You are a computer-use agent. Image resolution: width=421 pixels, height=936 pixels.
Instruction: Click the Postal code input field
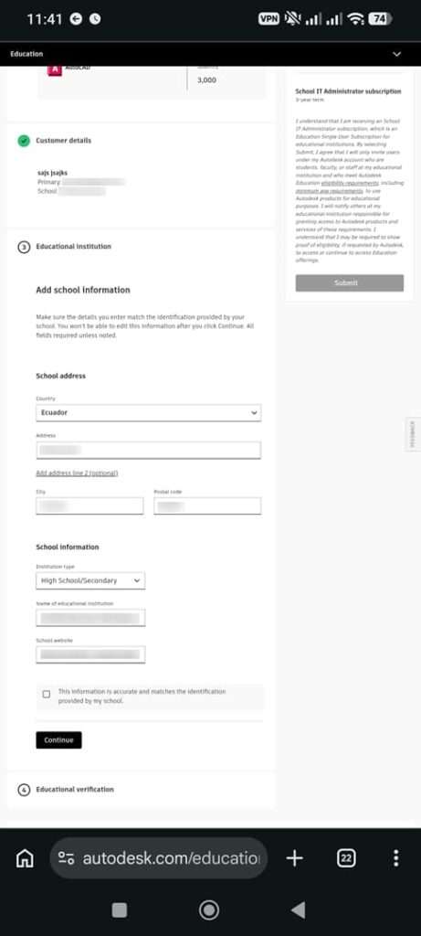[207, 505]
